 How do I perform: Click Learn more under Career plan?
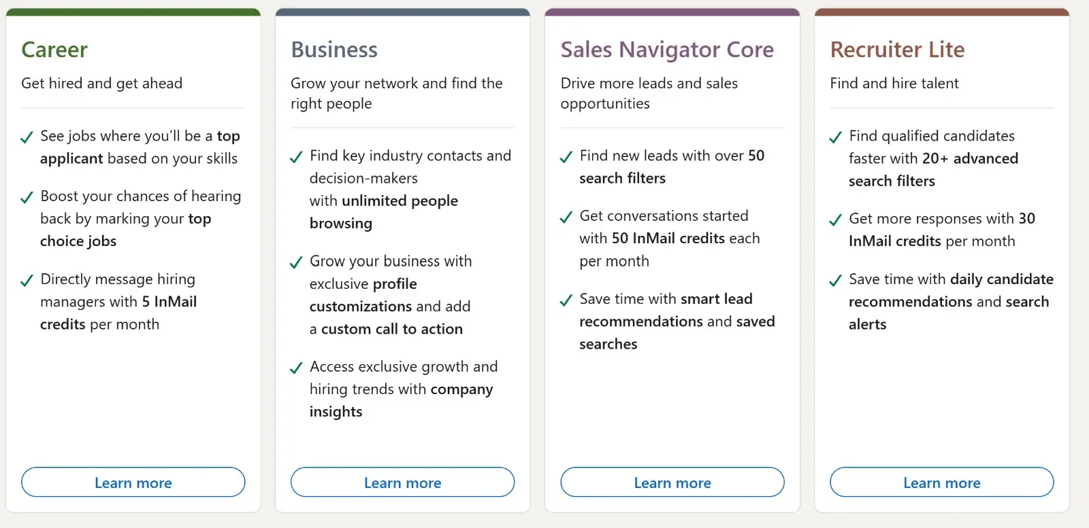tap(133, 482)
